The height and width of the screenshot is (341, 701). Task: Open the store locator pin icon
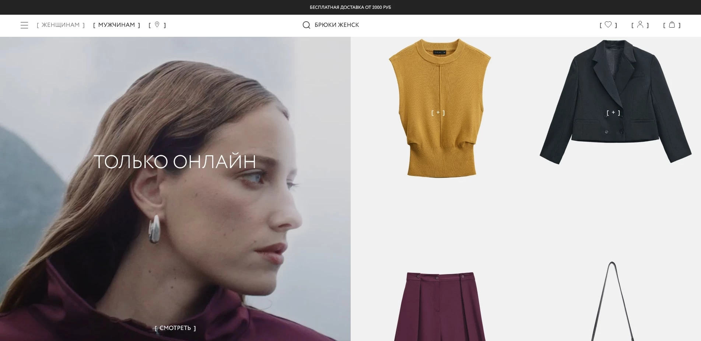point(157,25)
